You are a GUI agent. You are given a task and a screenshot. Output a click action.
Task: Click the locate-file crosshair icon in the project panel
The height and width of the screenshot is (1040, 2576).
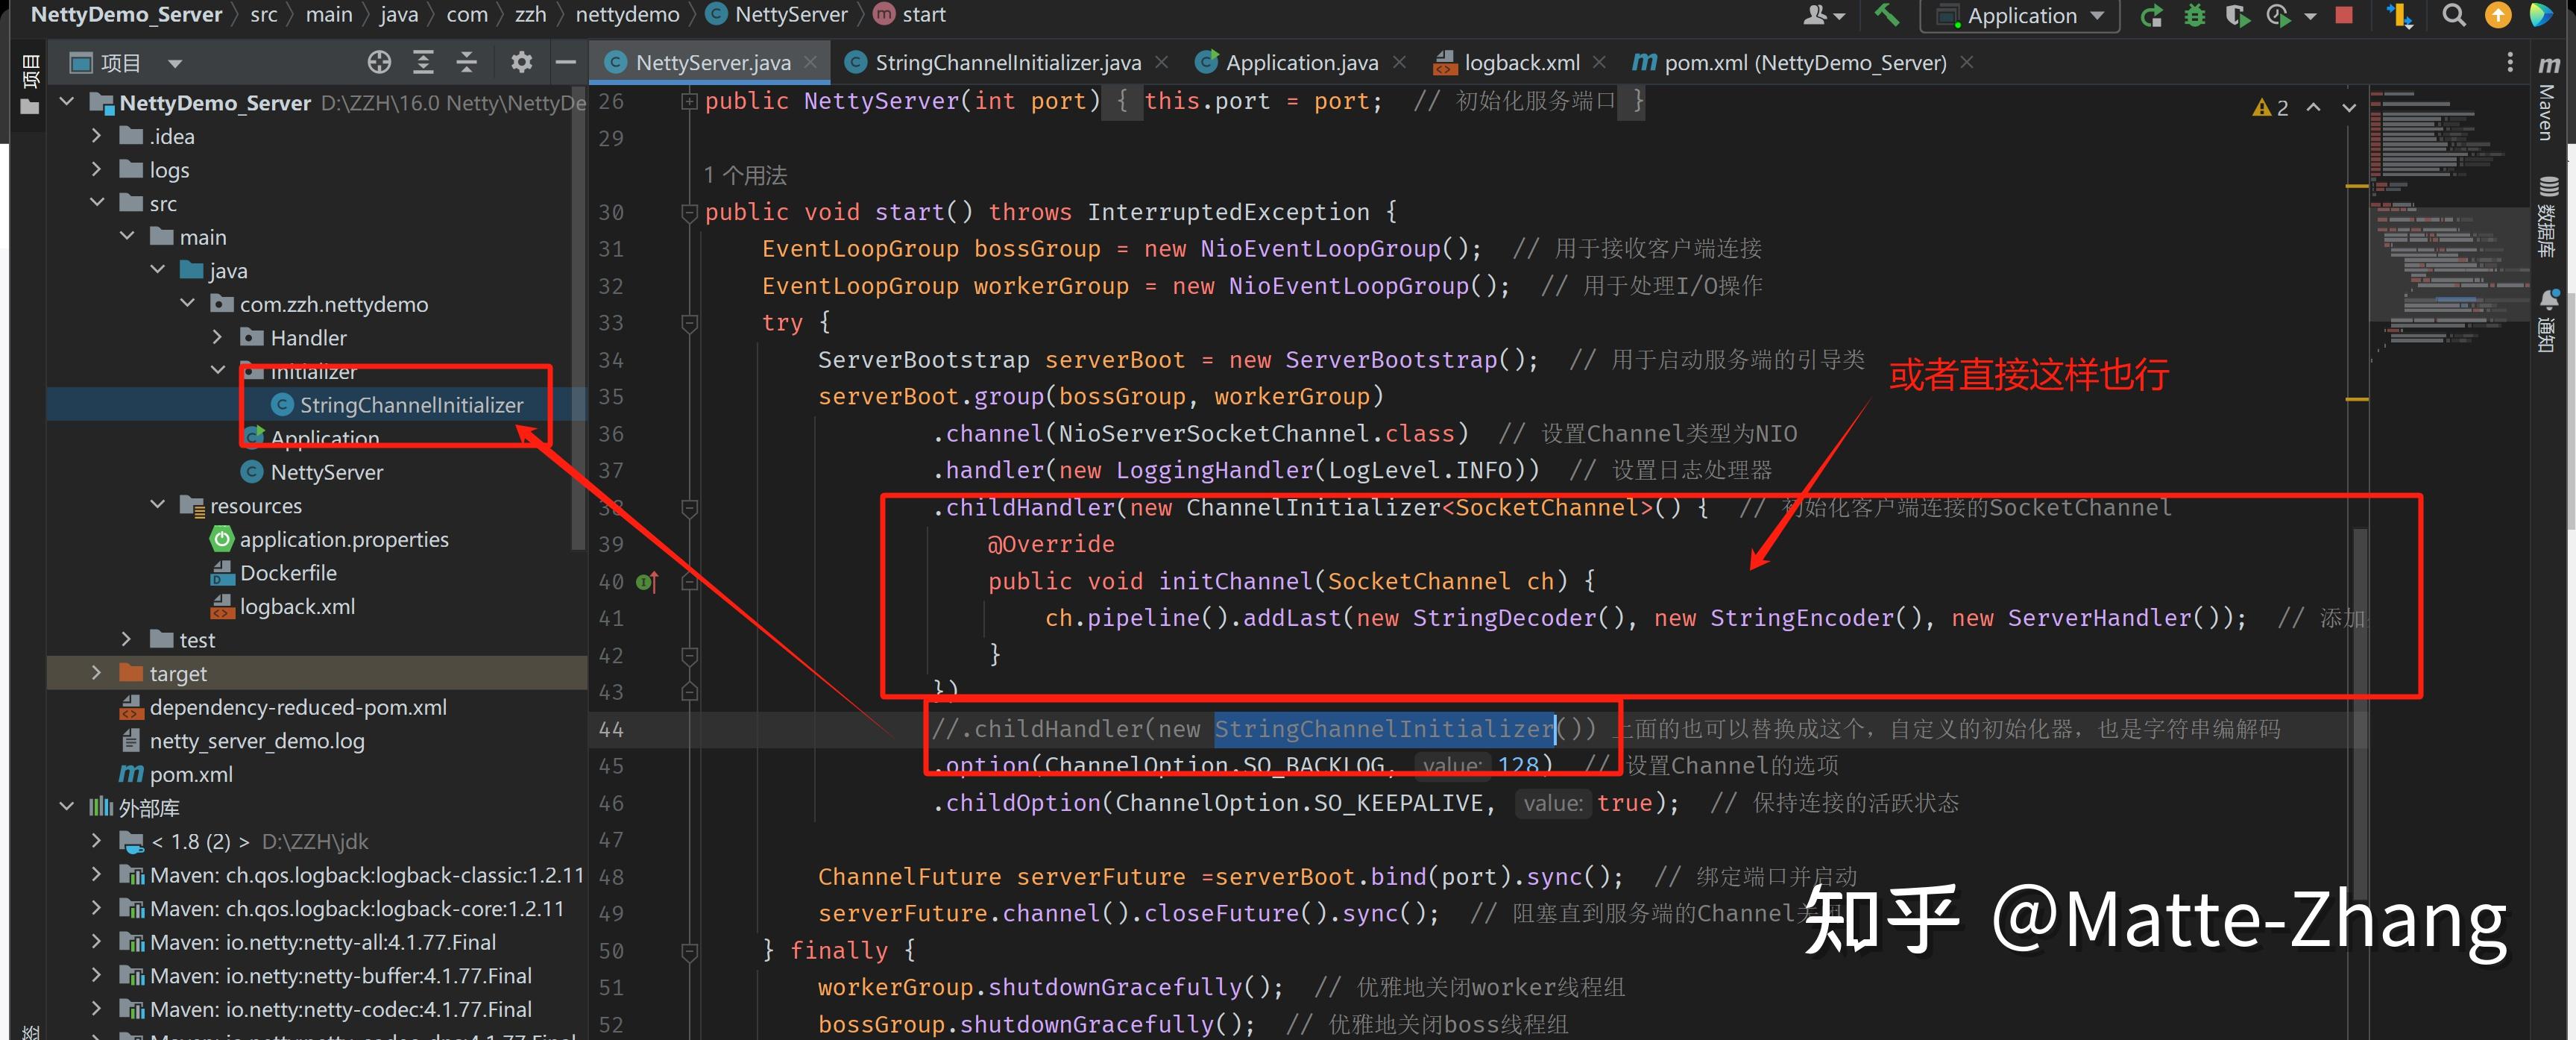coord(379,62)
